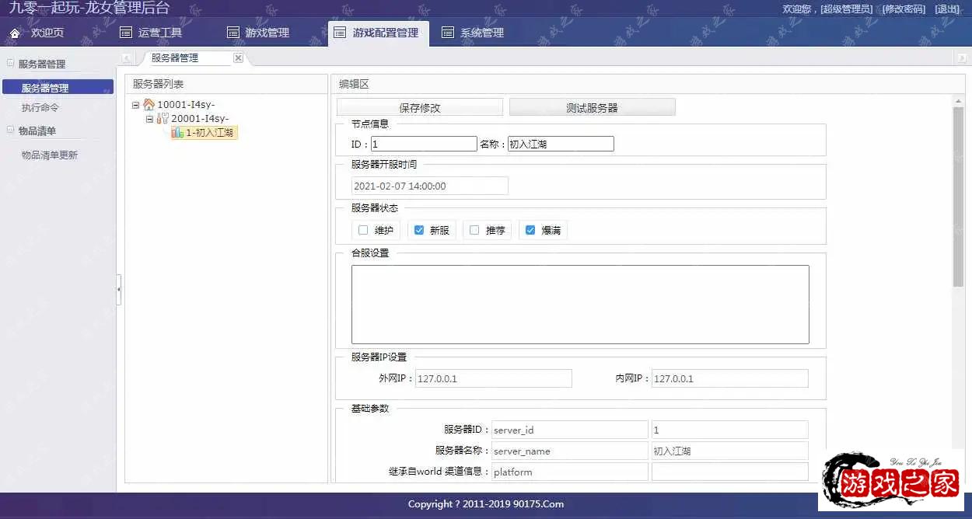Click the tab strip scroll-left arrow
The image size is (972, 519).
coord(126,58)
